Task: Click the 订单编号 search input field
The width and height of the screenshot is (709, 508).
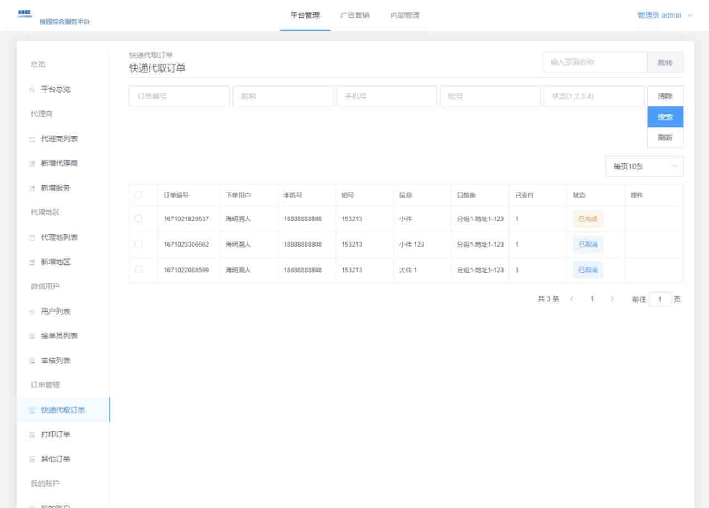Action: (179, 96)
